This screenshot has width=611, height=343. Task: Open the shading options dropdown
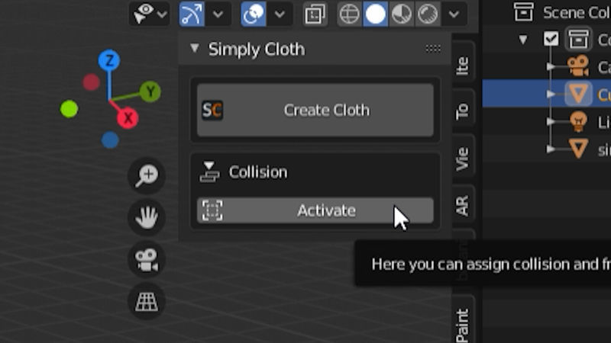coord(454,14)
